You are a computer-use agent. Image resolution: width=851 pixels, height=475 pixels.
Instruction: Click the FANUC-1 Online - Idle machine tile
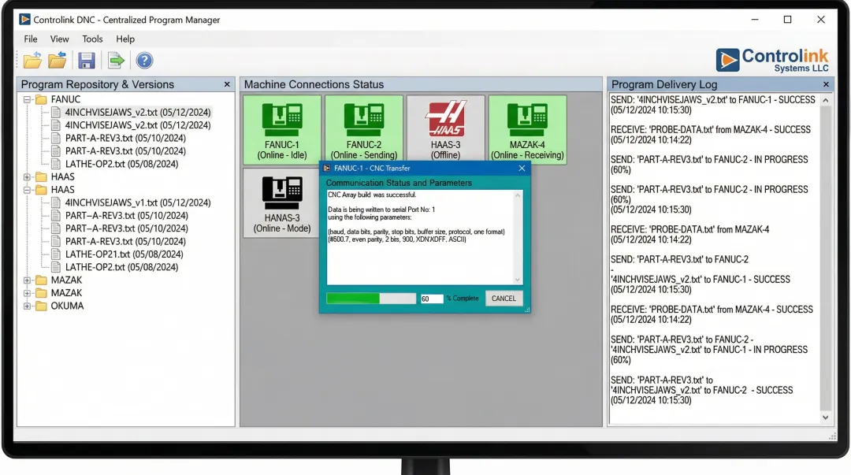pos(281,130)
